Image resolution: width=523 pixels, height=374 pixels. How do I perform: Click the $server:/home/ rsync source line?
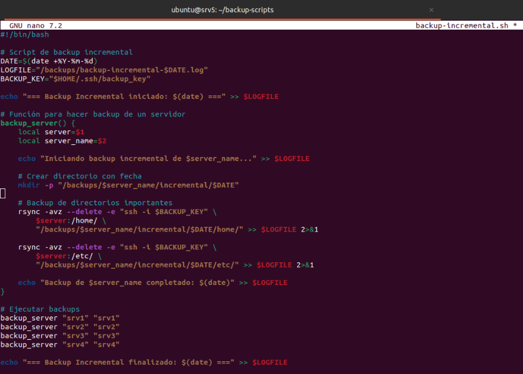[71, 220]
